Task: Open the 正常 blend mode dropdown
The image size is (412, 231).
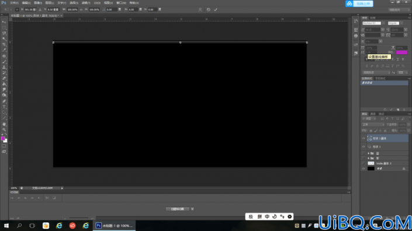Action: (x=373, y=125)
